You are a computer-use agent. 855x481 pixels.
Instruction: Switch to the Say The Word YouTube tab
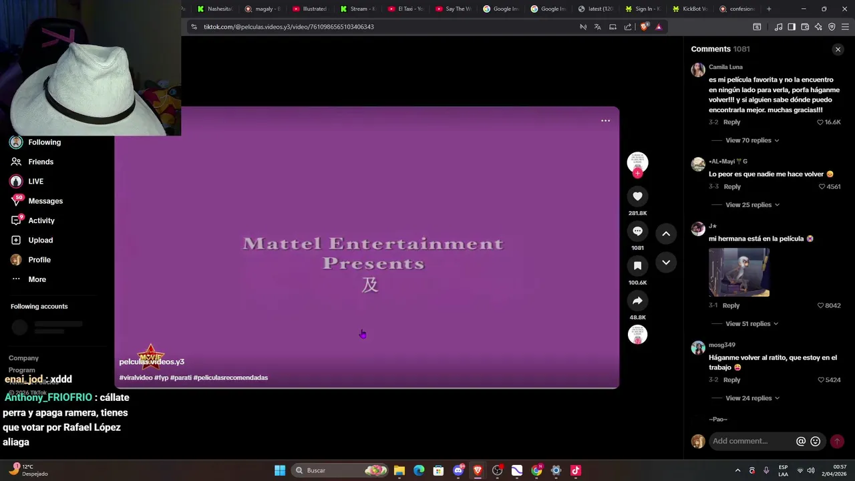pyautogui.click(x=453, y=9)
